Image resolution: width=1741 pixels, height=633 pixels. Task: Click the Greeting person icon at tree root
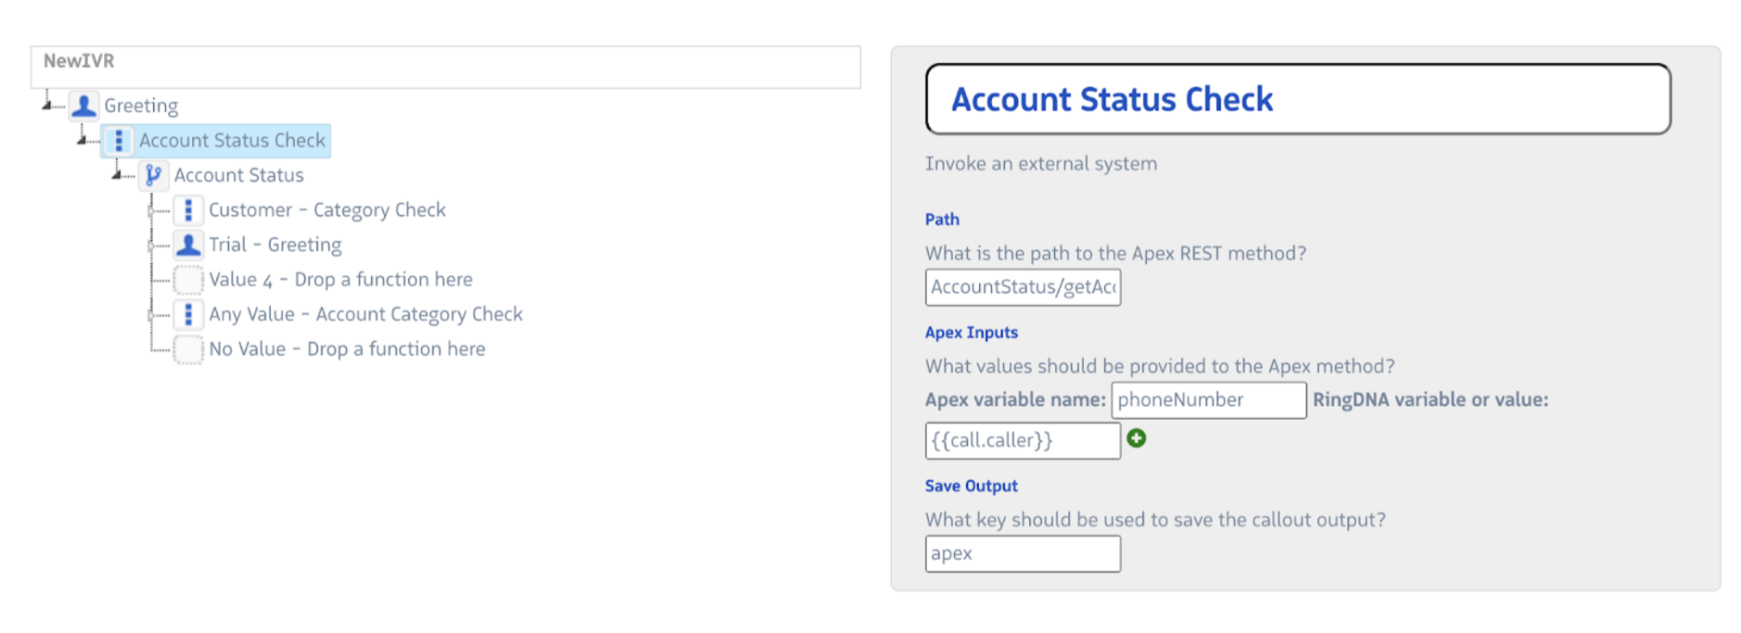pos(84,106)
